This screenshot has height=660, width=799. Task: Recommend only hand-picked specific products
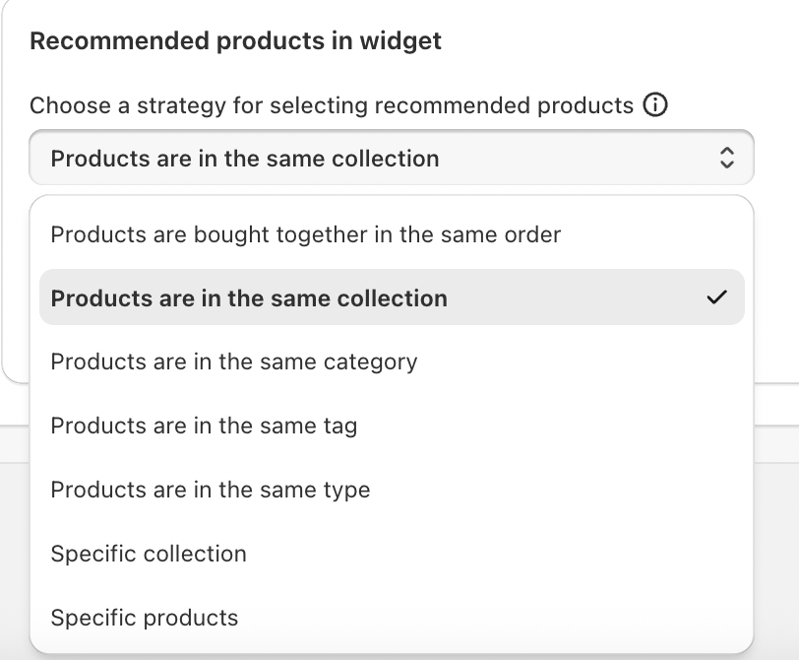pos(145,618)
